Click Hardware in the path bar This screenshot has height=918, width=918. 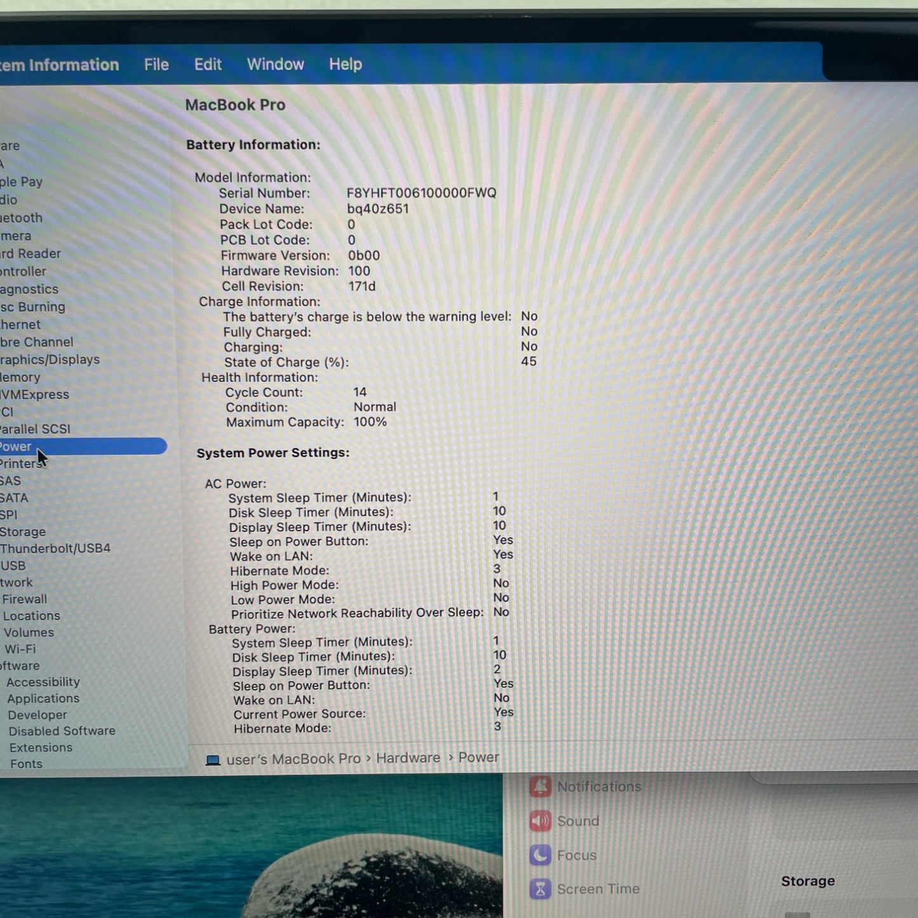coord(408,758)
